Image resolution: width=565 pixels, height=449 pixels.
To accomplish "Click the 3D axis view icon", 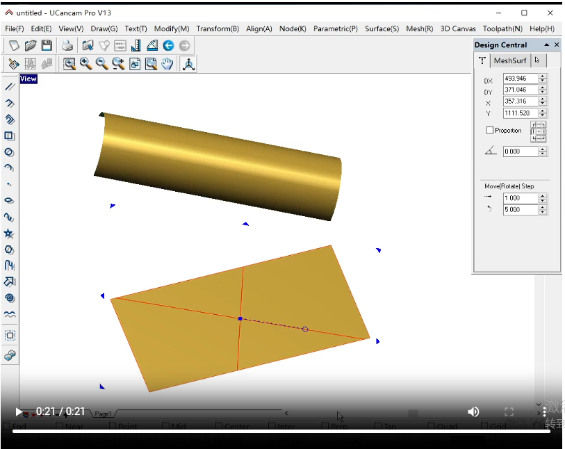I will pyautogui.click(x=188, y=64).
